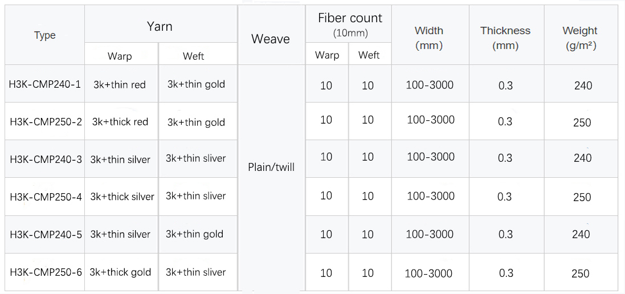625x294 pixels.
Task: Select the 3k+thick red warp cell
Action: click(120, 122)
